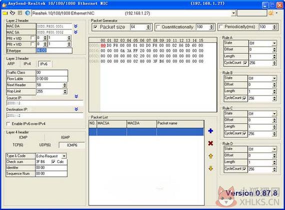Click the gray save icon in toolbar
Image resolution: width=285 pixels, height=210 pixels.
click(x=20, y=13)
